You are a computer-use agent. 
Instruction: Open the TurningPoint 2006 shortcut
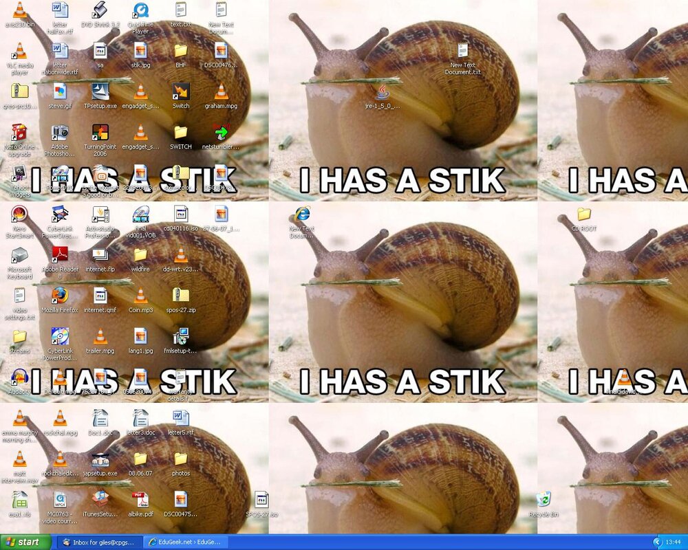point(100,133)
